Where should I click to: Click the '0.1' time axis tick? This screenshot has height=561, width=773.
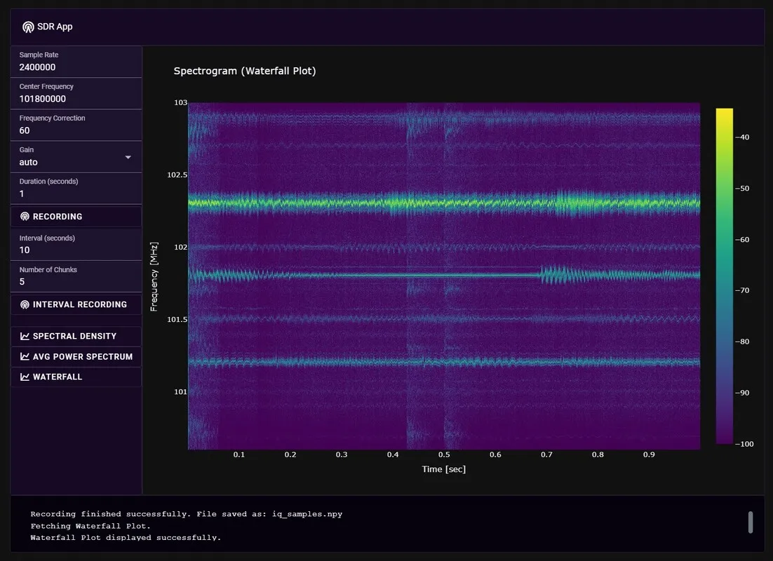click(239, 454)
